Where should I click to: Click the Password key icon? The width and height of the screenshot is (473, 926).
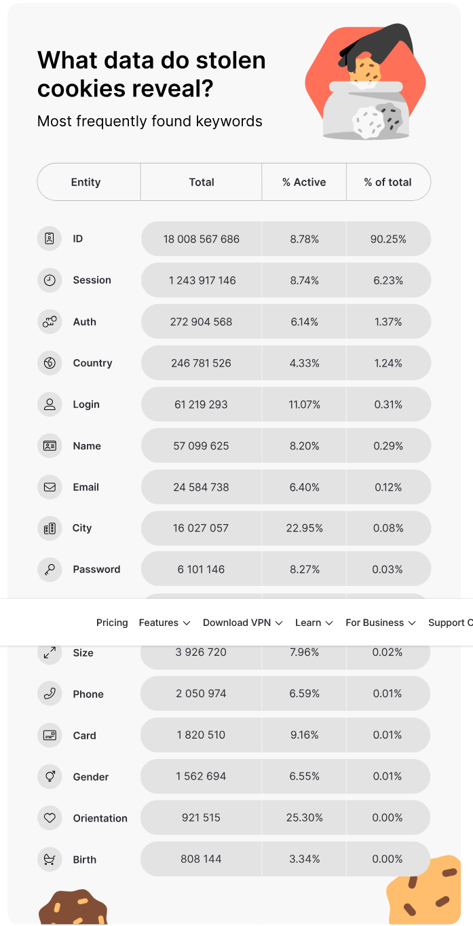coord(50,570)
